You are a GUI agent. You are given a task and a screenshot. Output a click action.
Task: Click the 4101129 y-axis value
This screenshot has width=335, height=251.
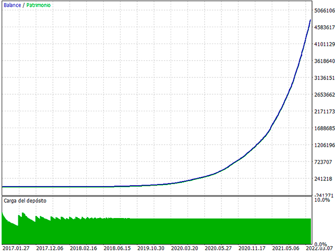[x=325, y=44]
